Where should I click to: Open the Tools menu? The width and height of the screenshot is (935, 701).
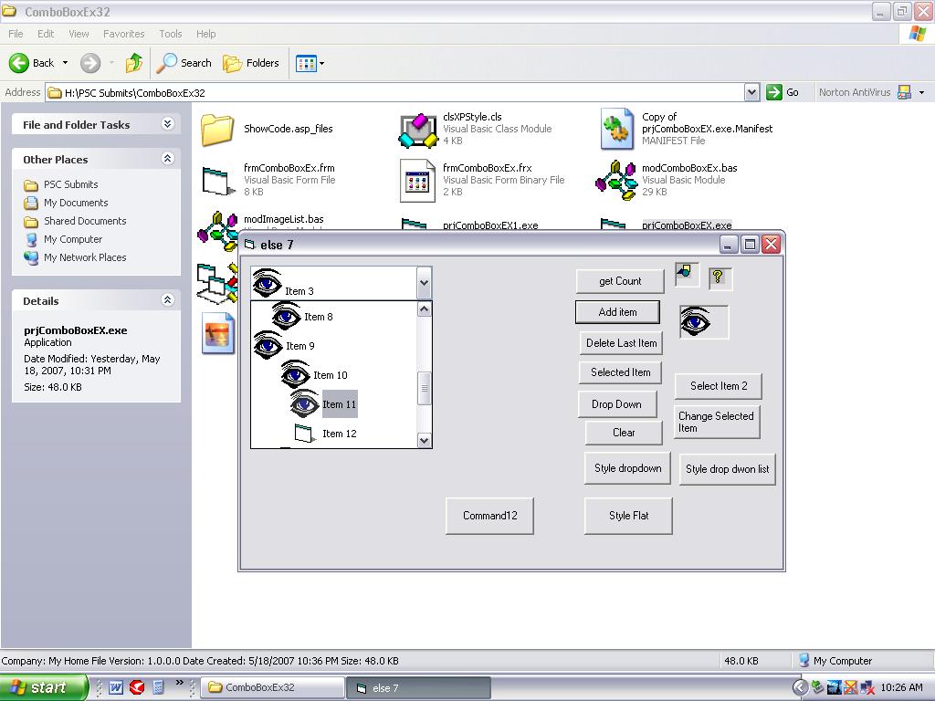pos(171,34)
